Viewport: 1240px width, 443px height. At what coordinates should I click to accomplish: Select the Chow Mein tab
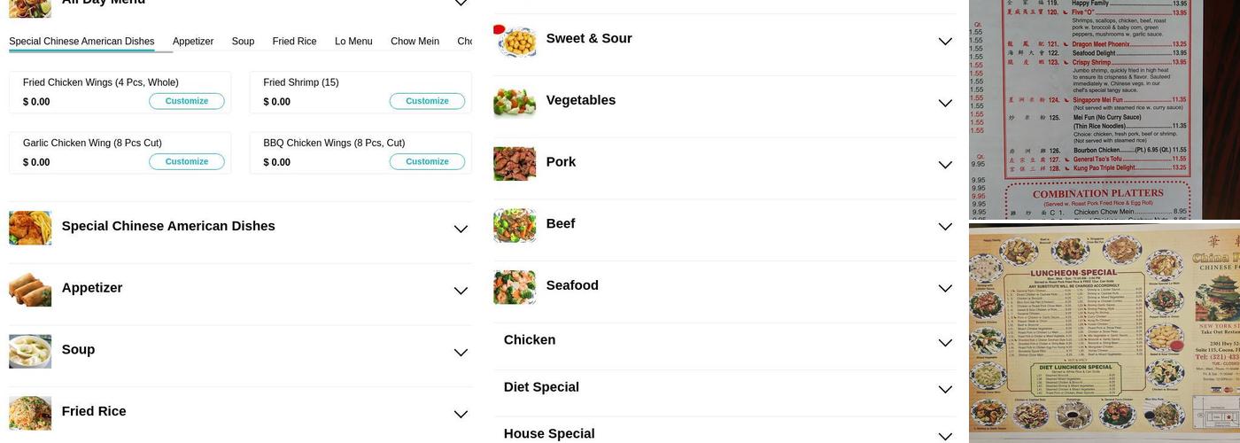pos(415,42)
